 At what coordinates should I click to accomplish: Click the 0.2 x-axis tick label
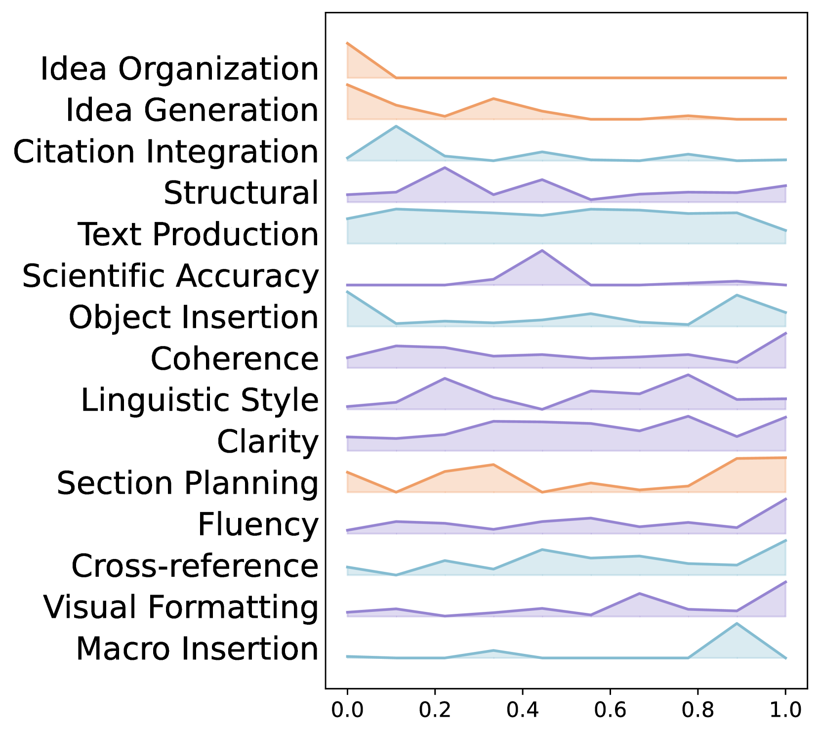pyautogui.click(x=435, y=710)
